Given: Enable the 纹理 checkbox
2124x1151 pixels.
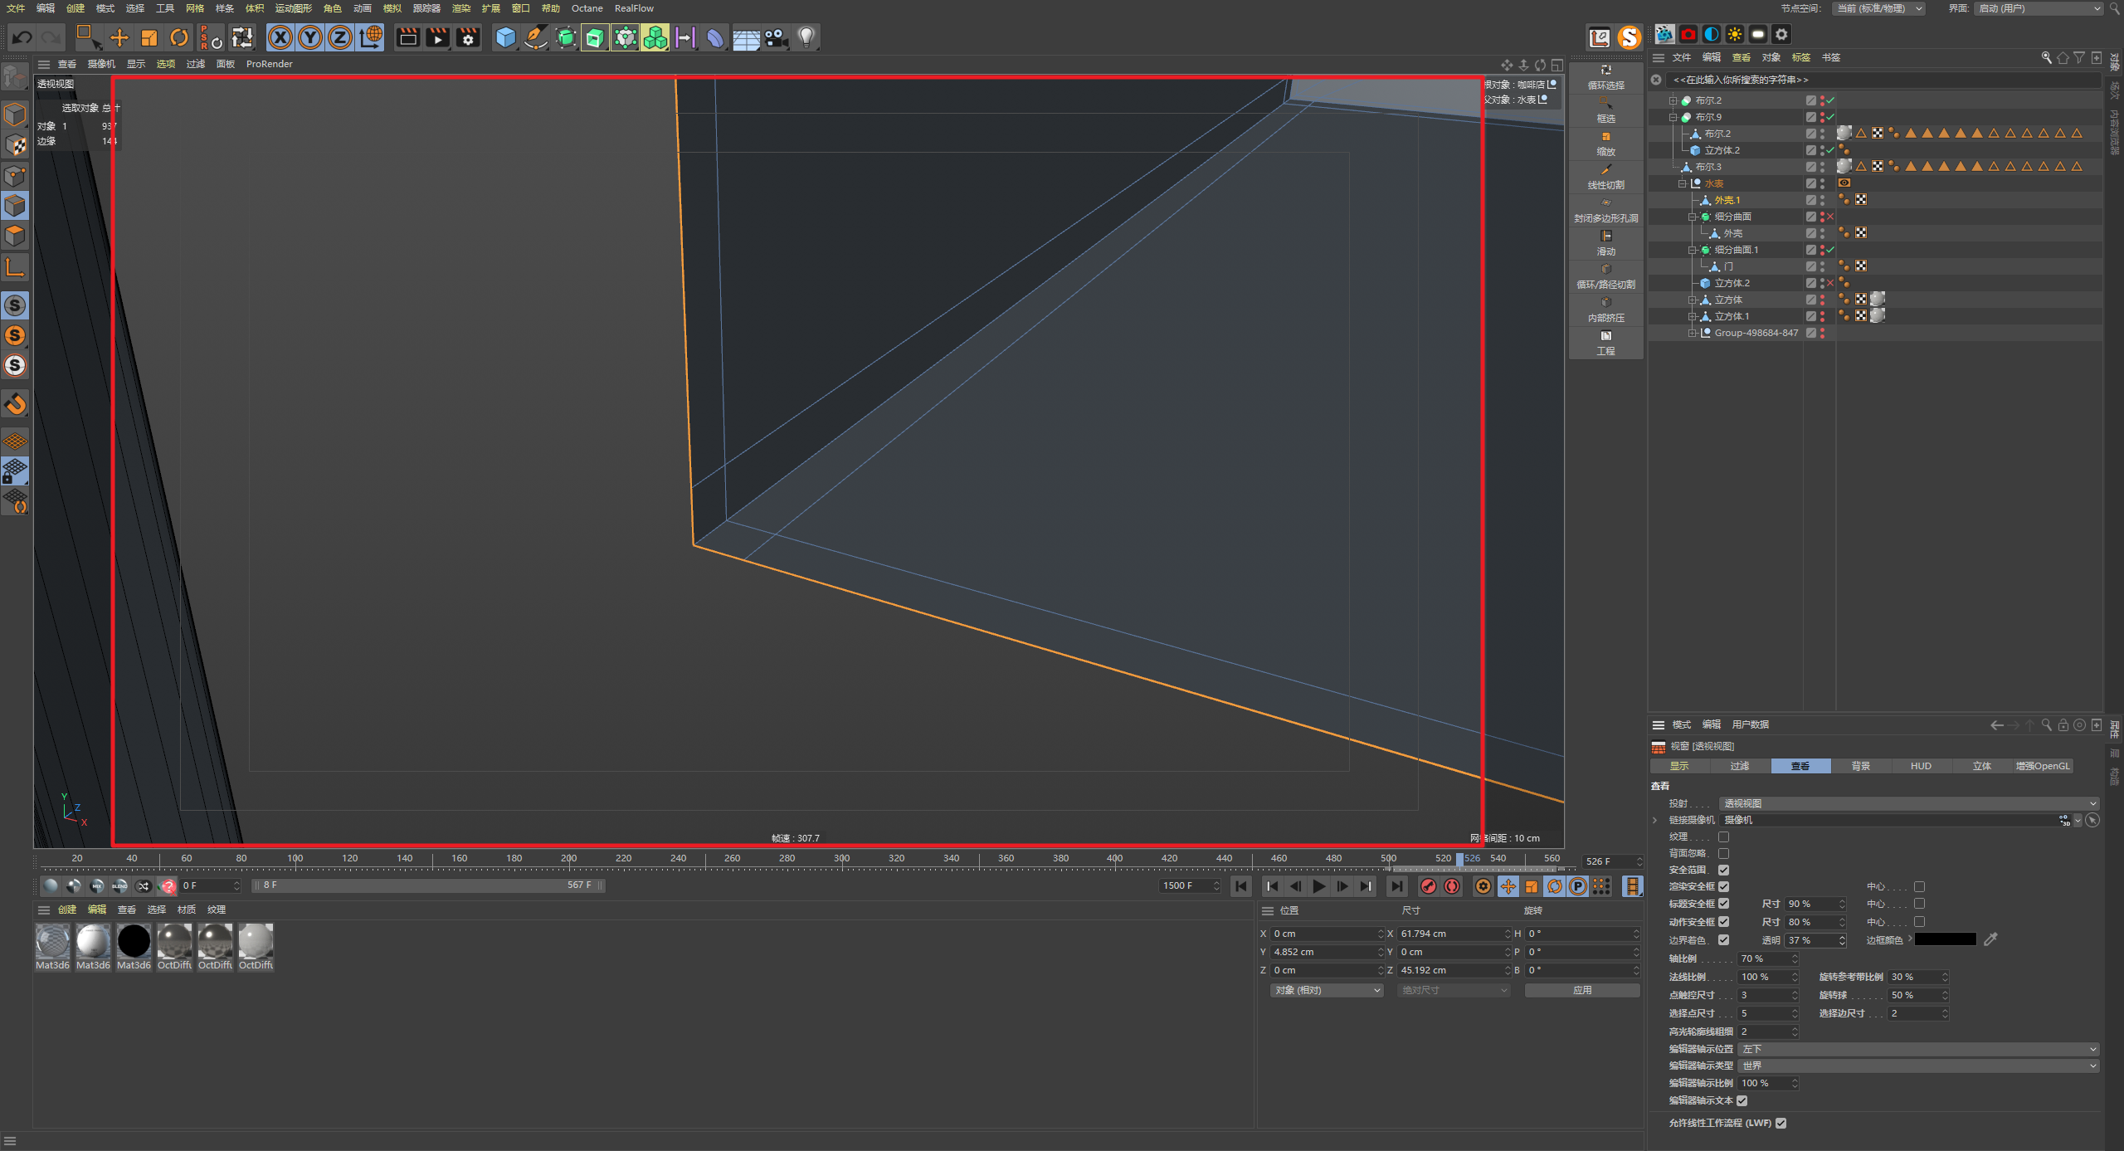Looking at the screenshot, I should (x=1723, y=836).
